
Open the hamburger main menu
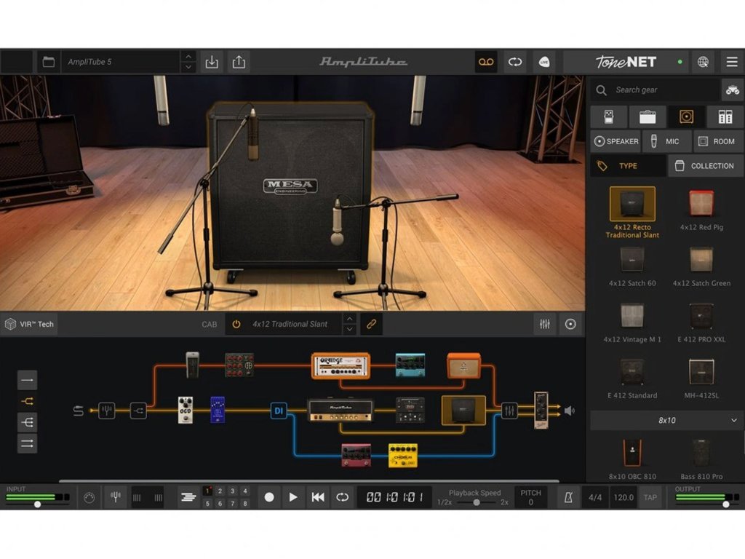coord(731,62)
